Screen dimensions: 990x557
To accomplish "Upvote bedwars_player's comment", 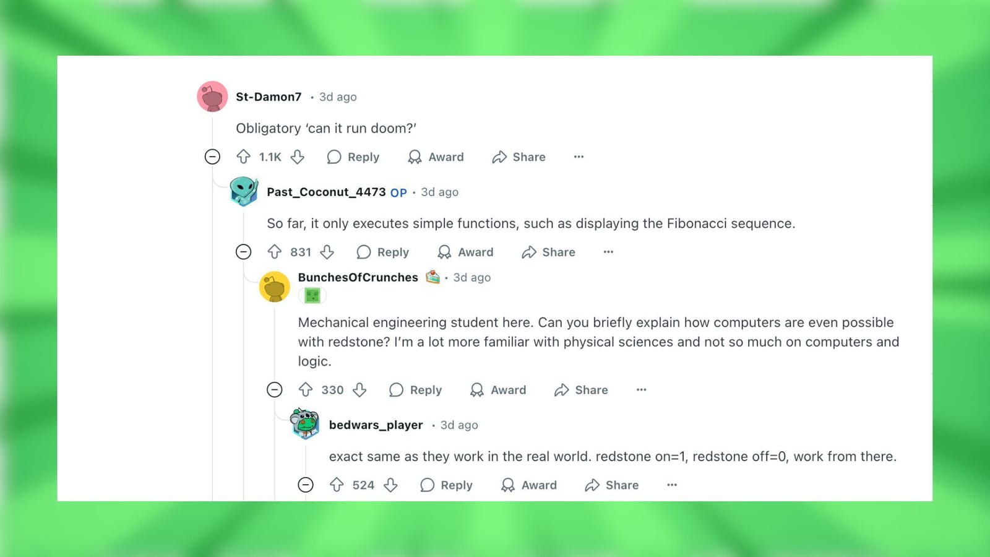I will (337, 485).
